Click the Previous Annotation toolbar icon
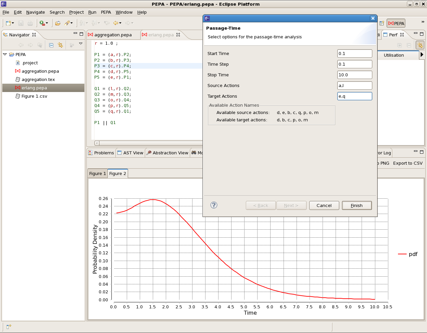Image resolution: width=427 pixels, height=333 pixels. tap(94, 23)
